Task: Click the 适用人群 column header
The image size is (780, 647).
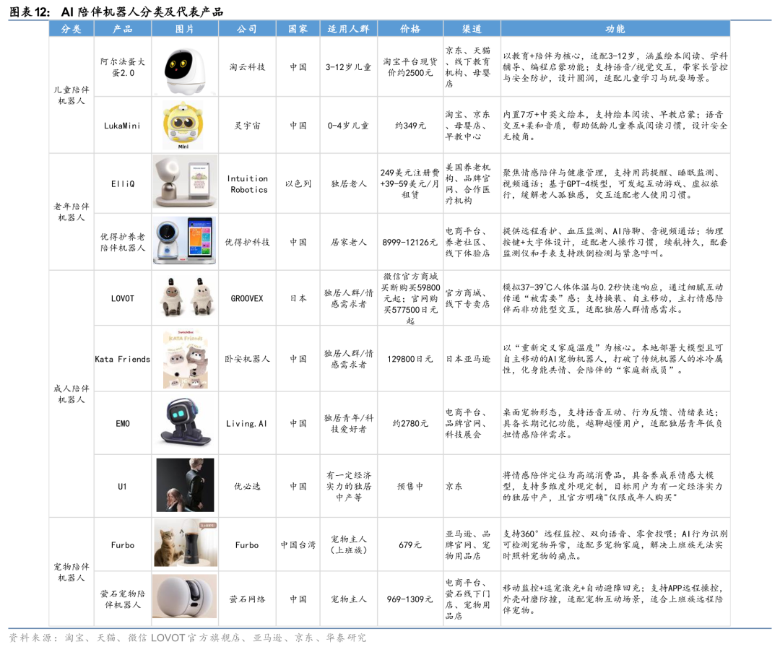Action: (x=348, y=29)
